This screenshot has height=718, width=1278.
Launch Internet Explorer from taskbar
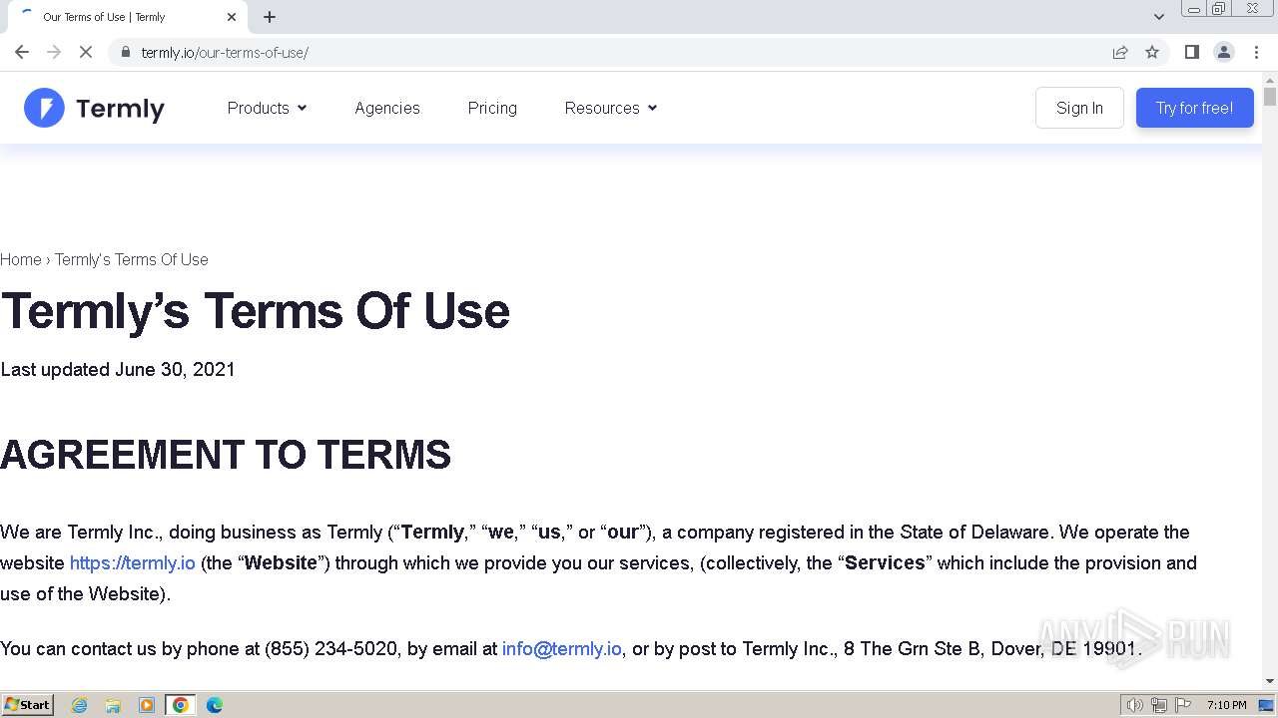[79, 705]
